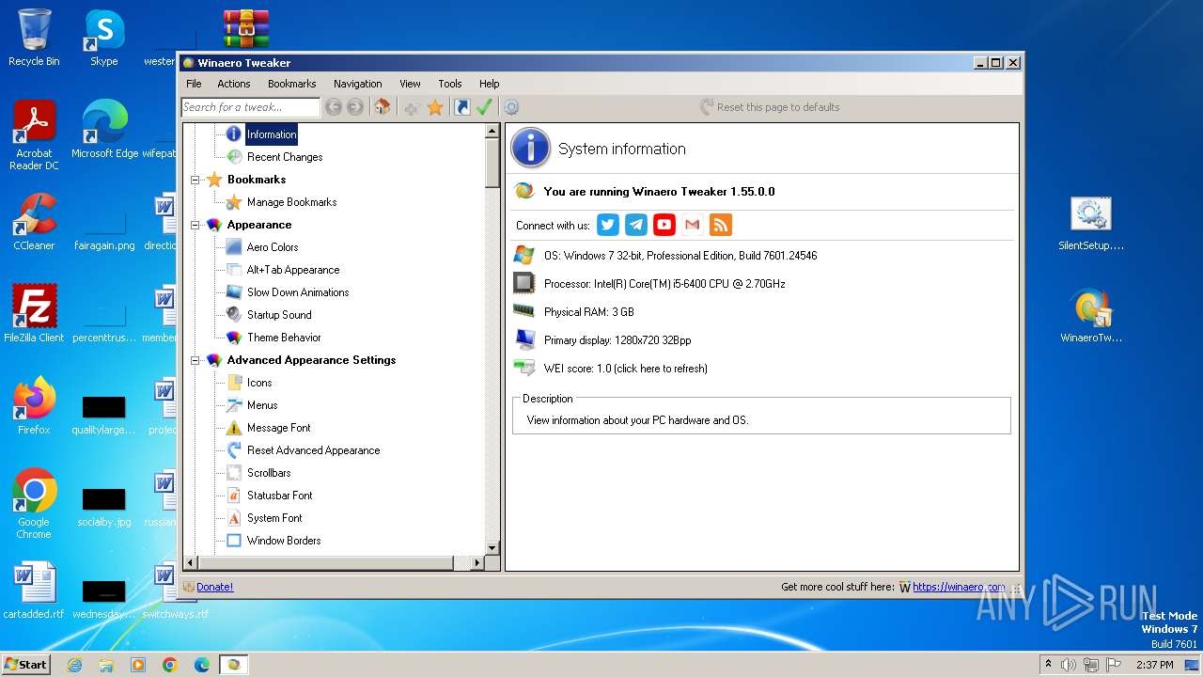Select Statusbar Font item
The image size is (1203, 677).
(x=280, y=496)
